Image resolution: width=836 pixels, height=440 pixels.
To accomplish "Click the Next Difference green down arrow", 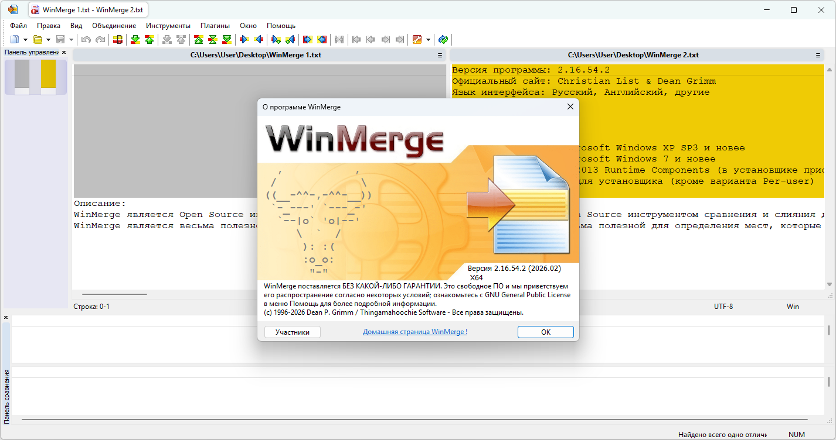I will tap(135, 40).
